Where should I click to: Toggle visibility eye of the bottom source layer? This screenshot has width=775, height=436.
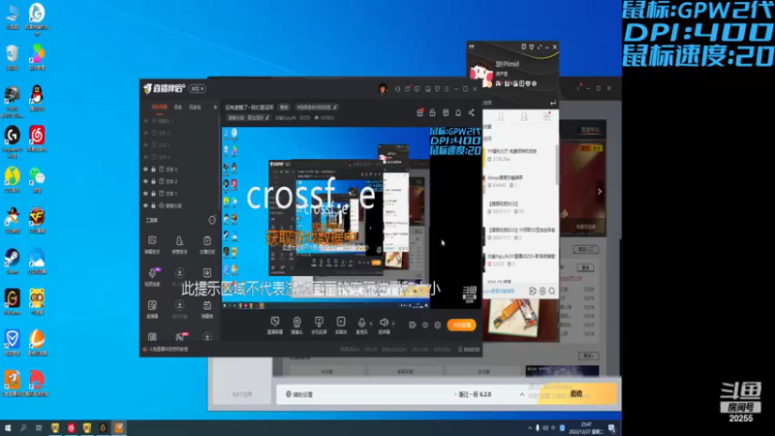[x=146, y=205]
